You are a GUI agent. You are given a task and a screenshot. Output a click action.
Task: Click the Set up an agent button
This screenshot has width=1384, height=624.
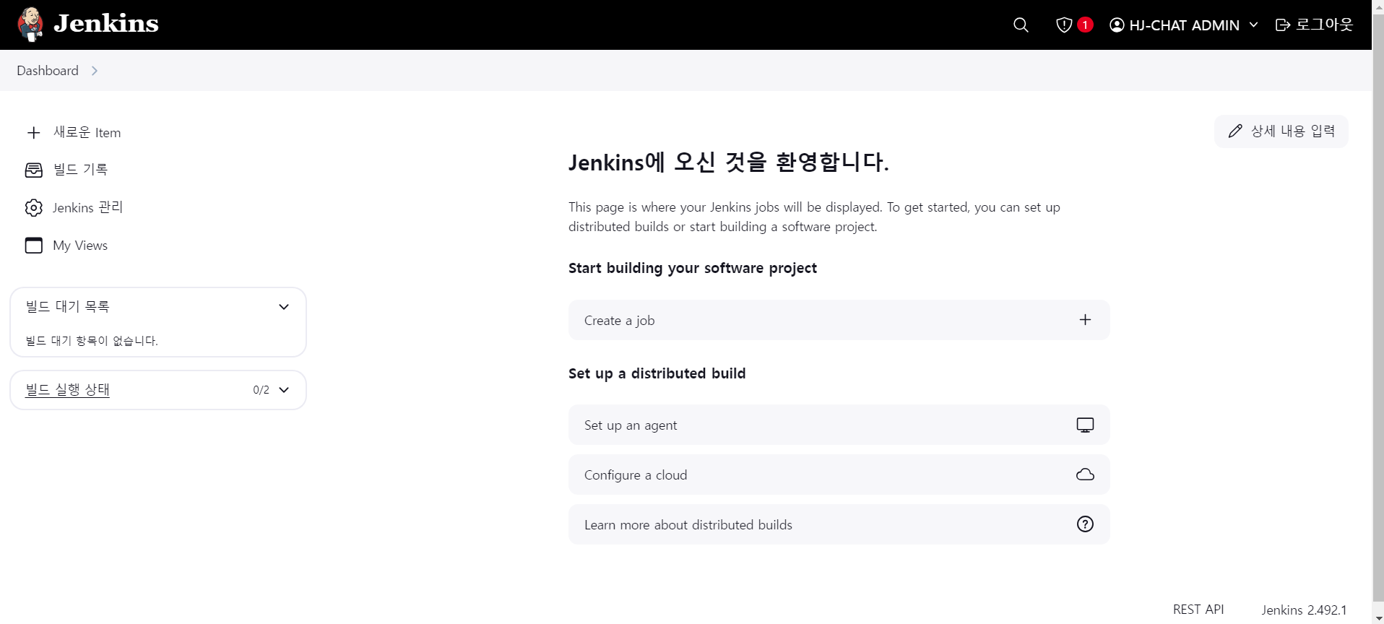pyautogui.click(x=839, y=425)
